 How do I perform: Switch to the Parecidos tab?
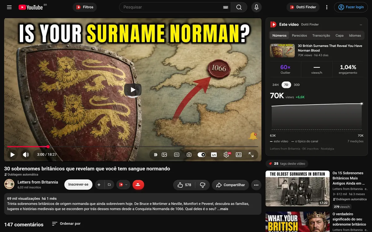[x=299, y=36]
